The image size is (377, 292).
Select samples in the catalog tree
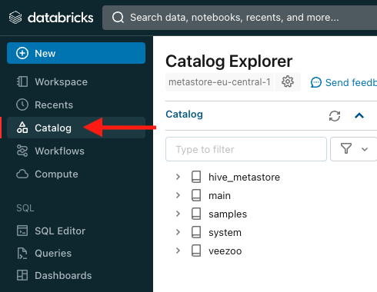pos(228,214)
